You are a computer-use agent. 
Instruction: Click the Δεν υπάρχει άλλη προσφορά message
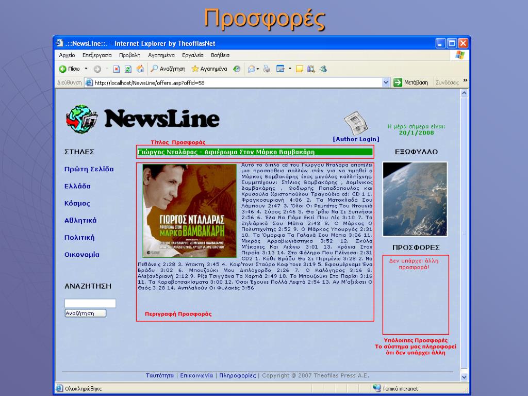pos(414,264)
